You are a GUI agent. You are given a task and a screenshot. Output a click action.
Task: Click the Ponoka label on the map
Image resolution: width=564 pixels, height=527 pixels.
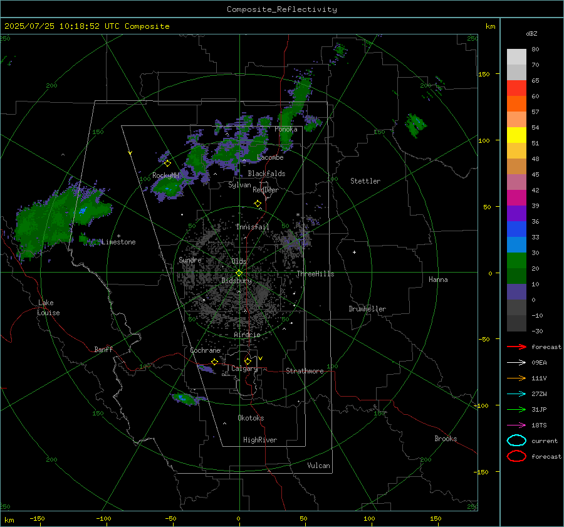tap(286, 130)
